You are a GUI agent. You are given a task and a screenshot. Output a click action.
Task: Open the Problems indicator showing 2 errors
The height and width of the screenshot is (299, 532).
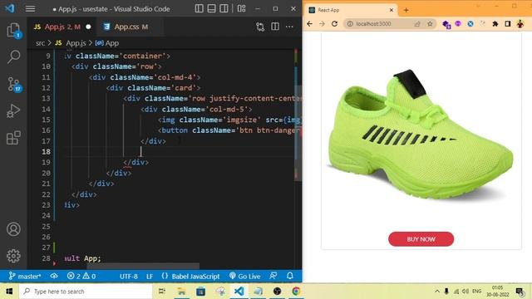pos(81,277)
